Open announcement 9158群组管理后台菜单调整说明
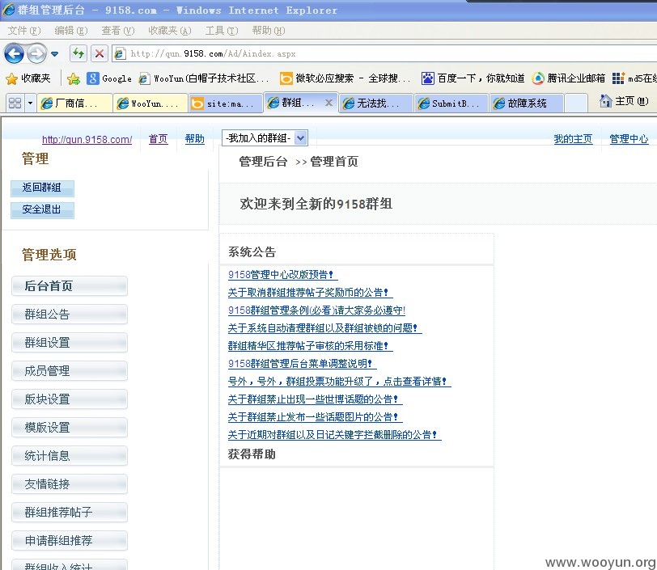Image resolution: width=657 pixels, height=570 pixels. (x=302, y=364)
